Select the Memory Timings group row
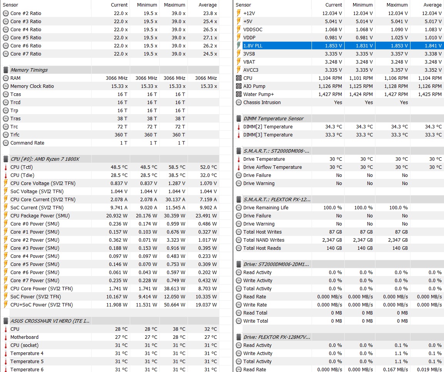This screenshot has height=372, width=444. pyautogui.click(x=110, y=70)
